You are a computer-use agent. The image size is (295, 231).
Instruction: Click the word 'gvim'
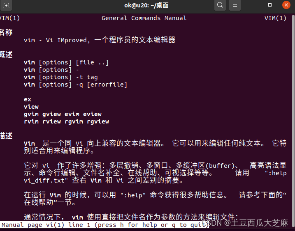coord(31,114)
